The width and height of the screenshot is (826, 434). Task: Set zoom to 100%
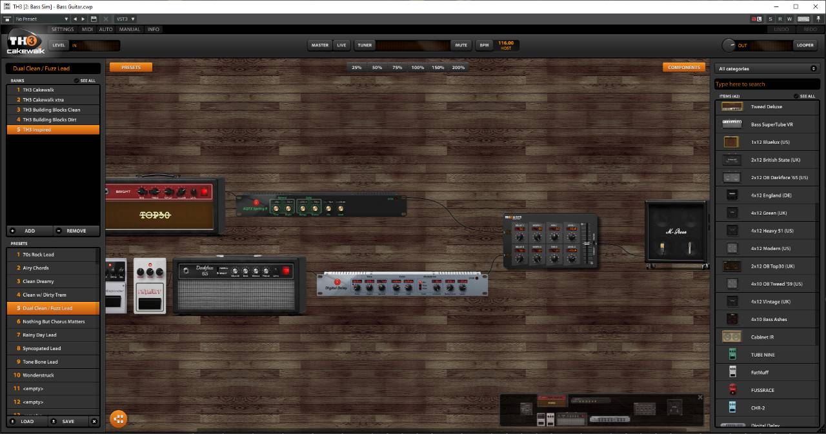click(418, 68)
